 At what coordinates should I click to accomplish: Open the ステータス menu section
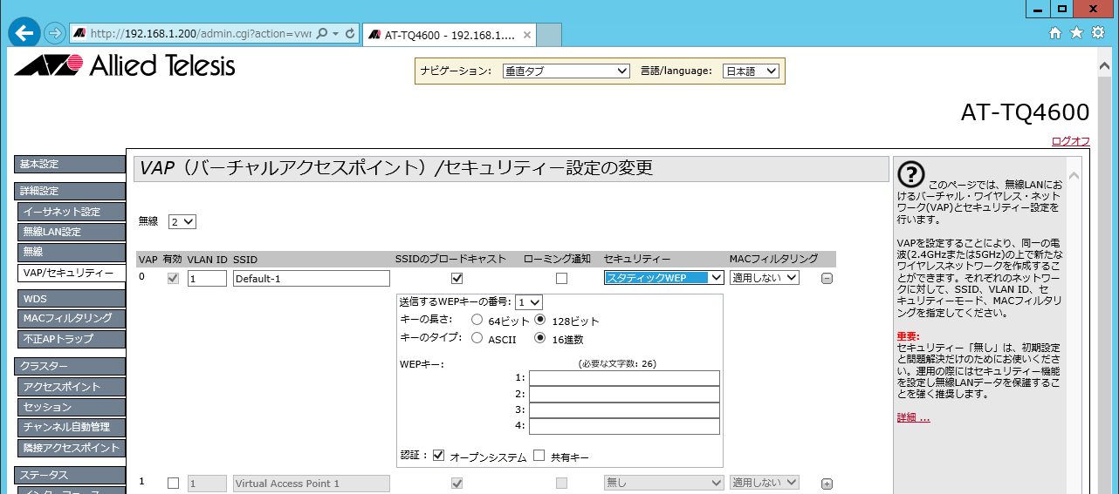tap(70, 476)
